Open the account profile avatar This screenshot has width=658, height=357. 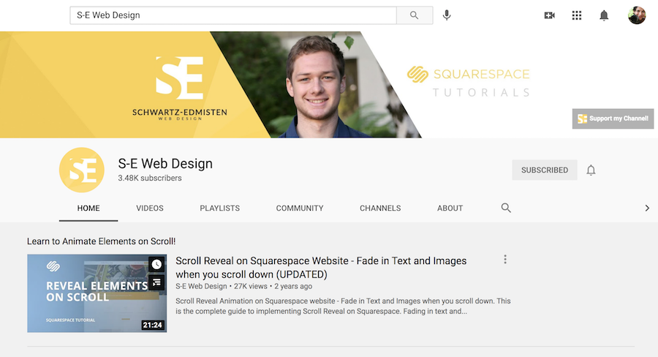point(637,15)
